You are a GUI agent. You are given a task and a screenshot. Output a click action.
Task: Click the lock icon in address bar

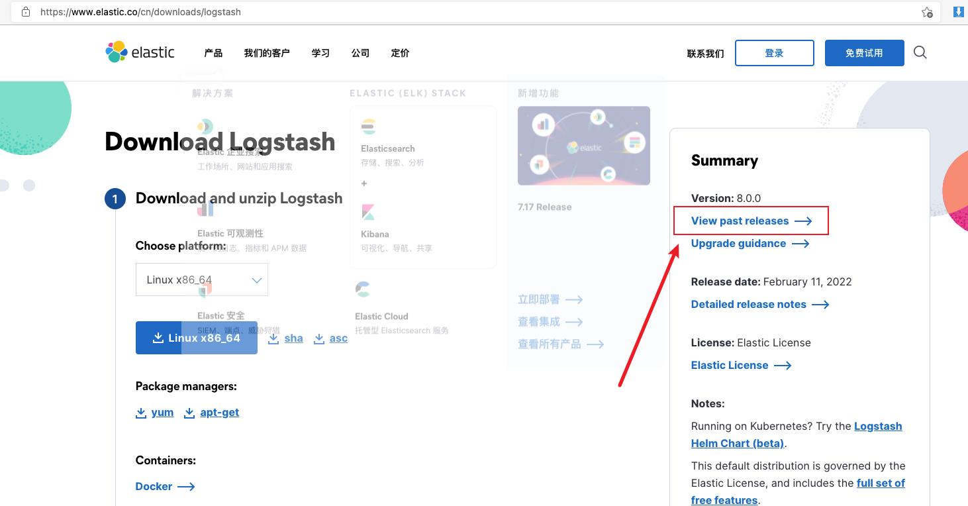tap(26, 12)
